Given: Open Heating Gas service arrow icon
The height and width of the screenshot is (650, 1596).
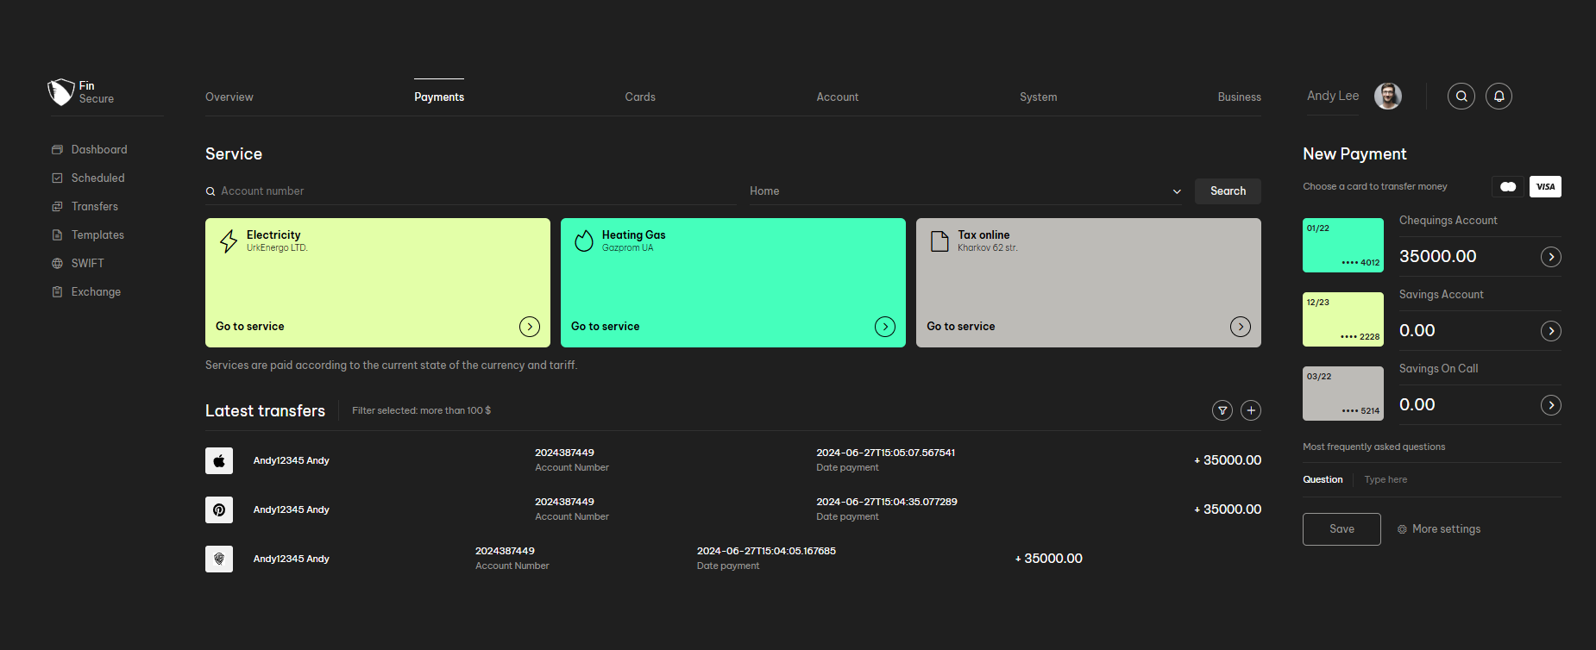Looking at the screenshot, I should point(884,327).
